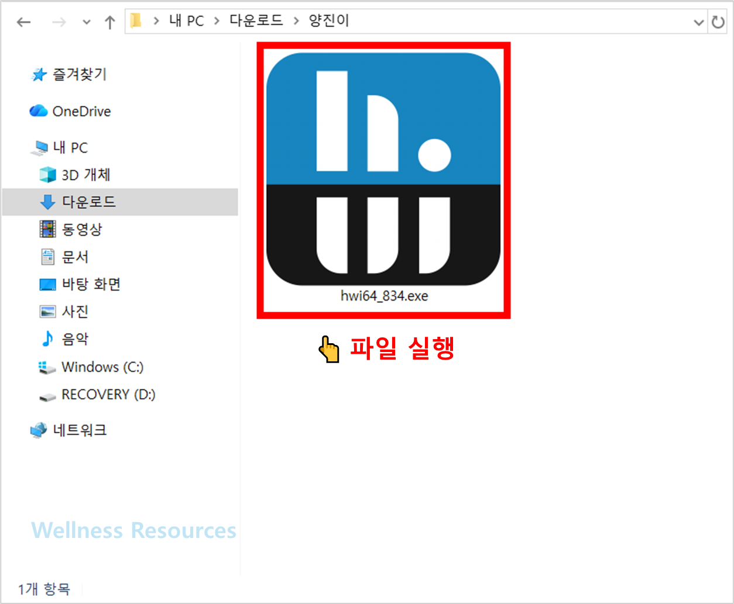Image resolution: width=734 pixels, height=604 pixels.
Task: Click the network icon beside 네트워크
Action: point(39,430)
